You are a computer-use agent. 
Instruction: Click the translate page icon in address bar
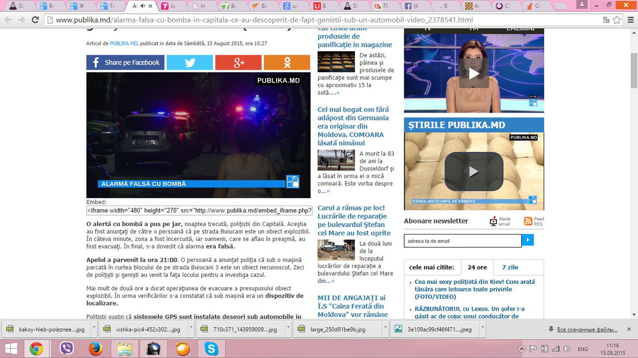tap(606, 20)
